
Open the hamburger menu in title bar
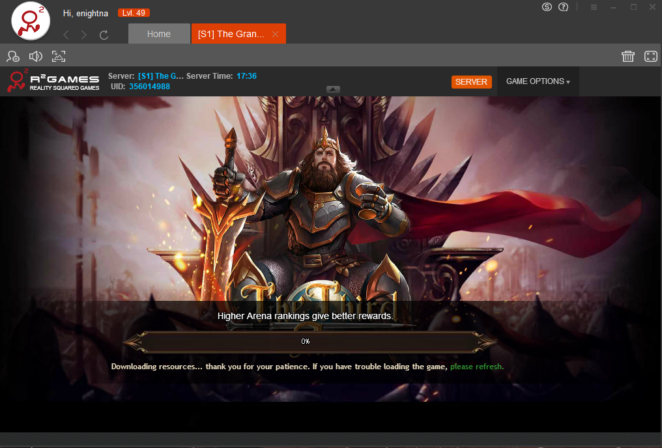(594, 7)
